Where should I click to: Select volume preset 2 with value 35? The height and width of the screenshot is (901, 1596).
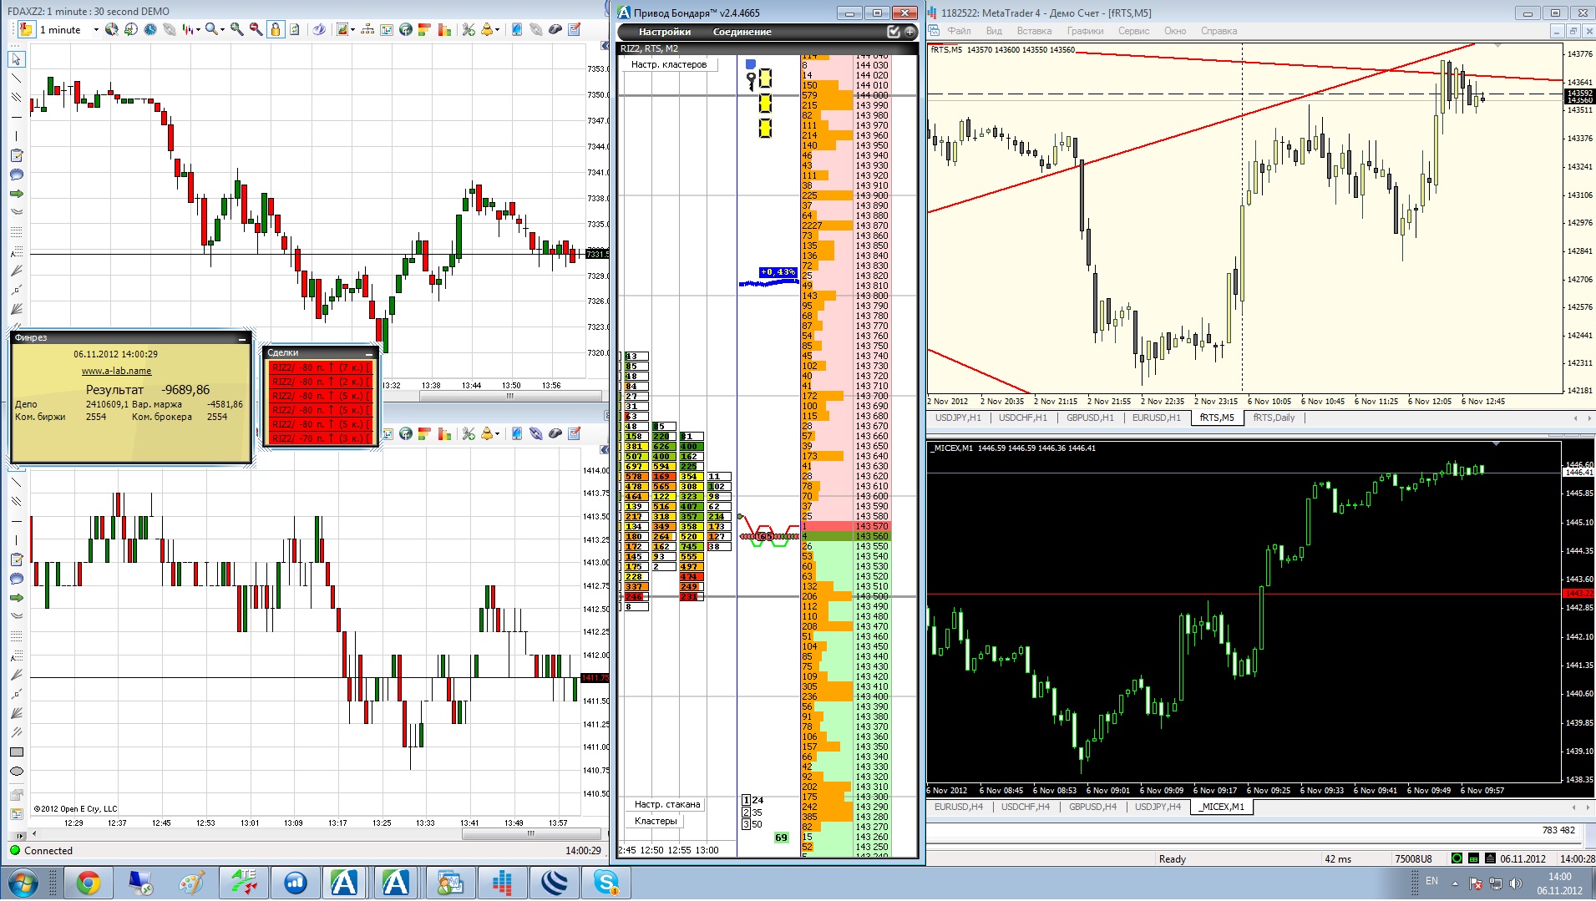(x=752, y=812)
